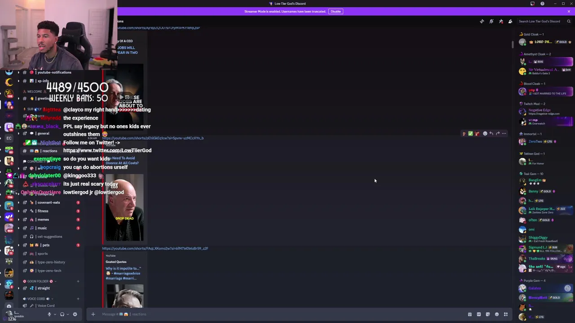The image size is (575, 323).
Task: Click the search magnifier icon
Action: pyautogui.click(x=569, y=21)
